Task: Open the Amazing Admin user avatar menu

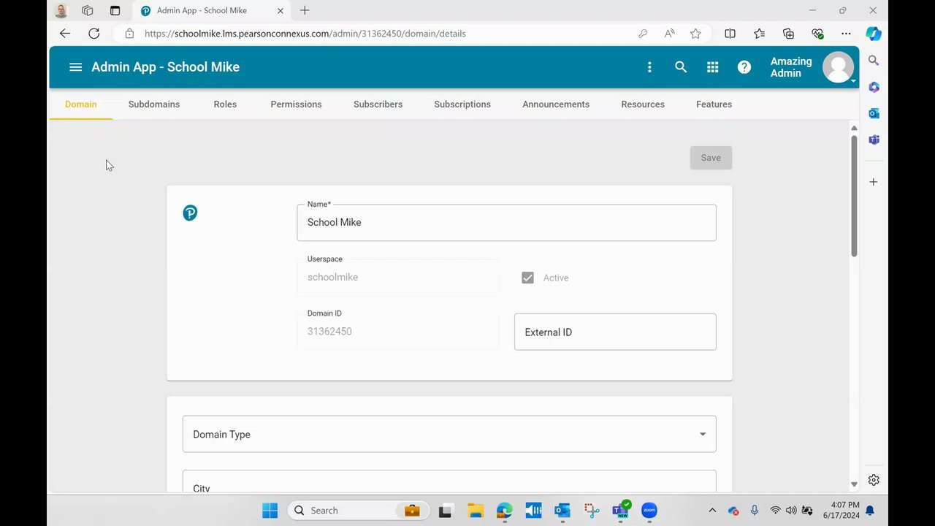Action: 838,67
